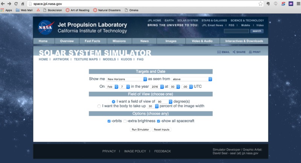Screen dimensions: 301x163
Task: Click the search button in the header
Action: (x=257, y=31)
